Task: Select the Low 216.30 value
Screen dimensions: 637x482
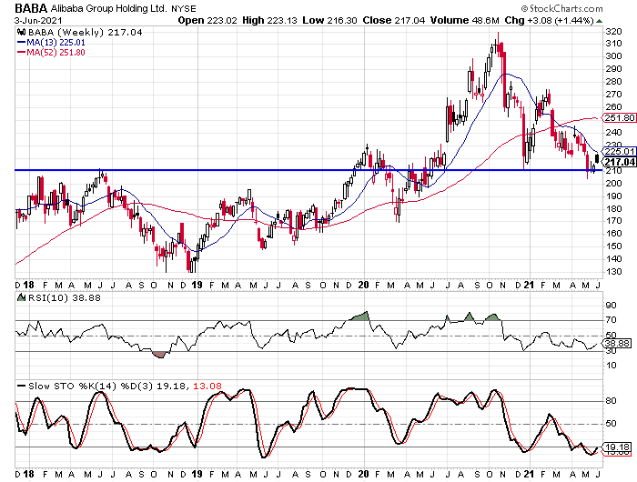Action: [329, 20]
